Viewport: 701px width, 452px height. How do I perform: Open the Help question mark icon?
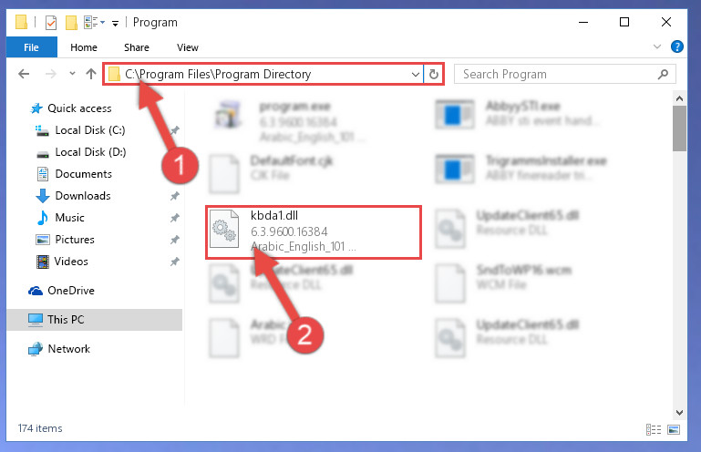[677, 46]
